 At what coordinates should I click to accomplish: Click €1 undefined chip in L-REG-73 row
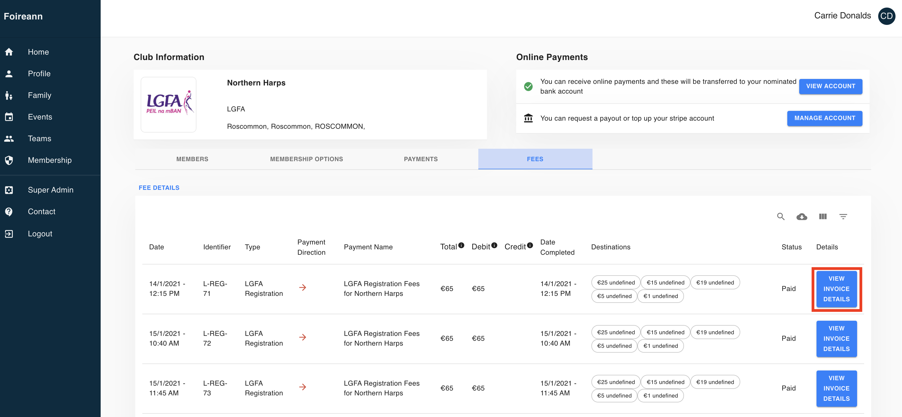click(660, 396)
